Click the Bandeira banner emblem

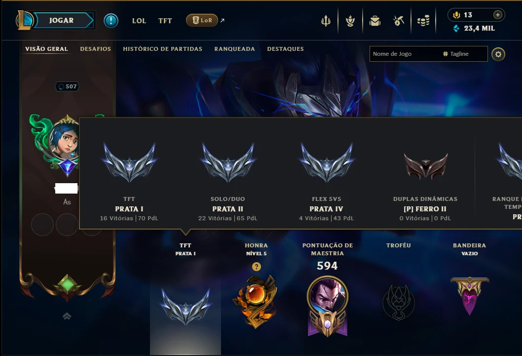[470, 296]
